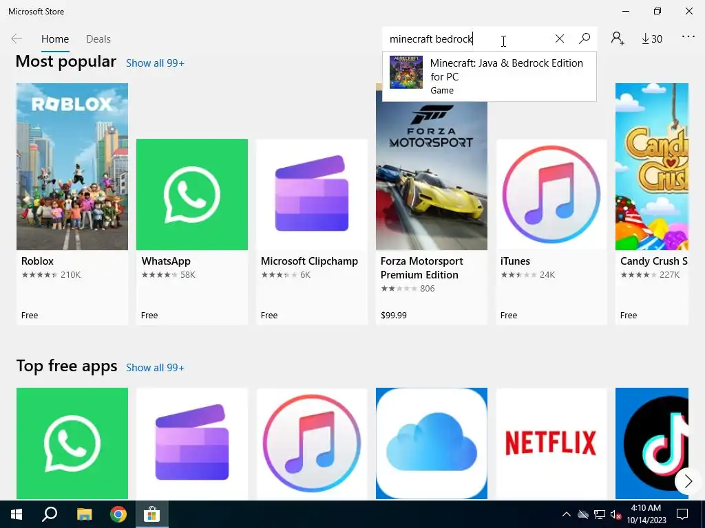Click Forza Motorsport Premium Edition title
Image resolution: width=705 pixels, height=528 pixels.
point(422,268)
